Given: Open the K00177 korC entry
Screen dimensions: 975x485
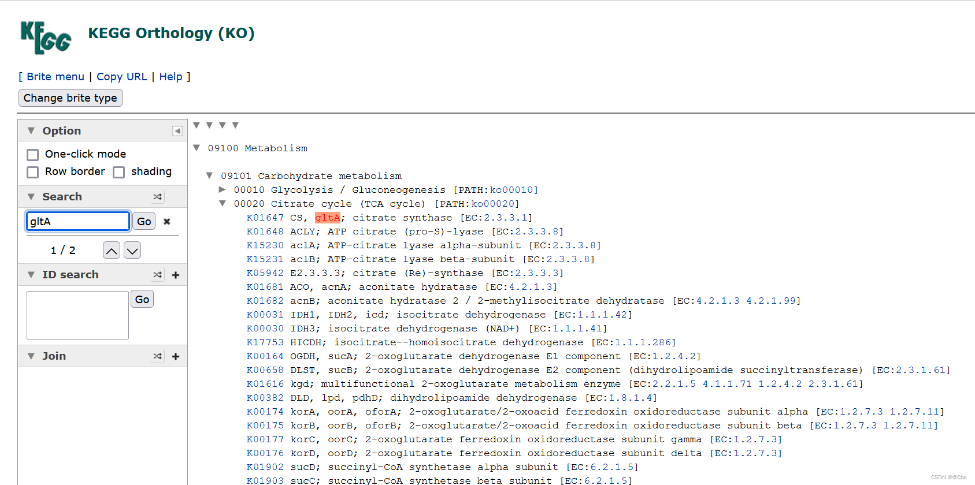Looking at the screenshot, I should point(265,439).
